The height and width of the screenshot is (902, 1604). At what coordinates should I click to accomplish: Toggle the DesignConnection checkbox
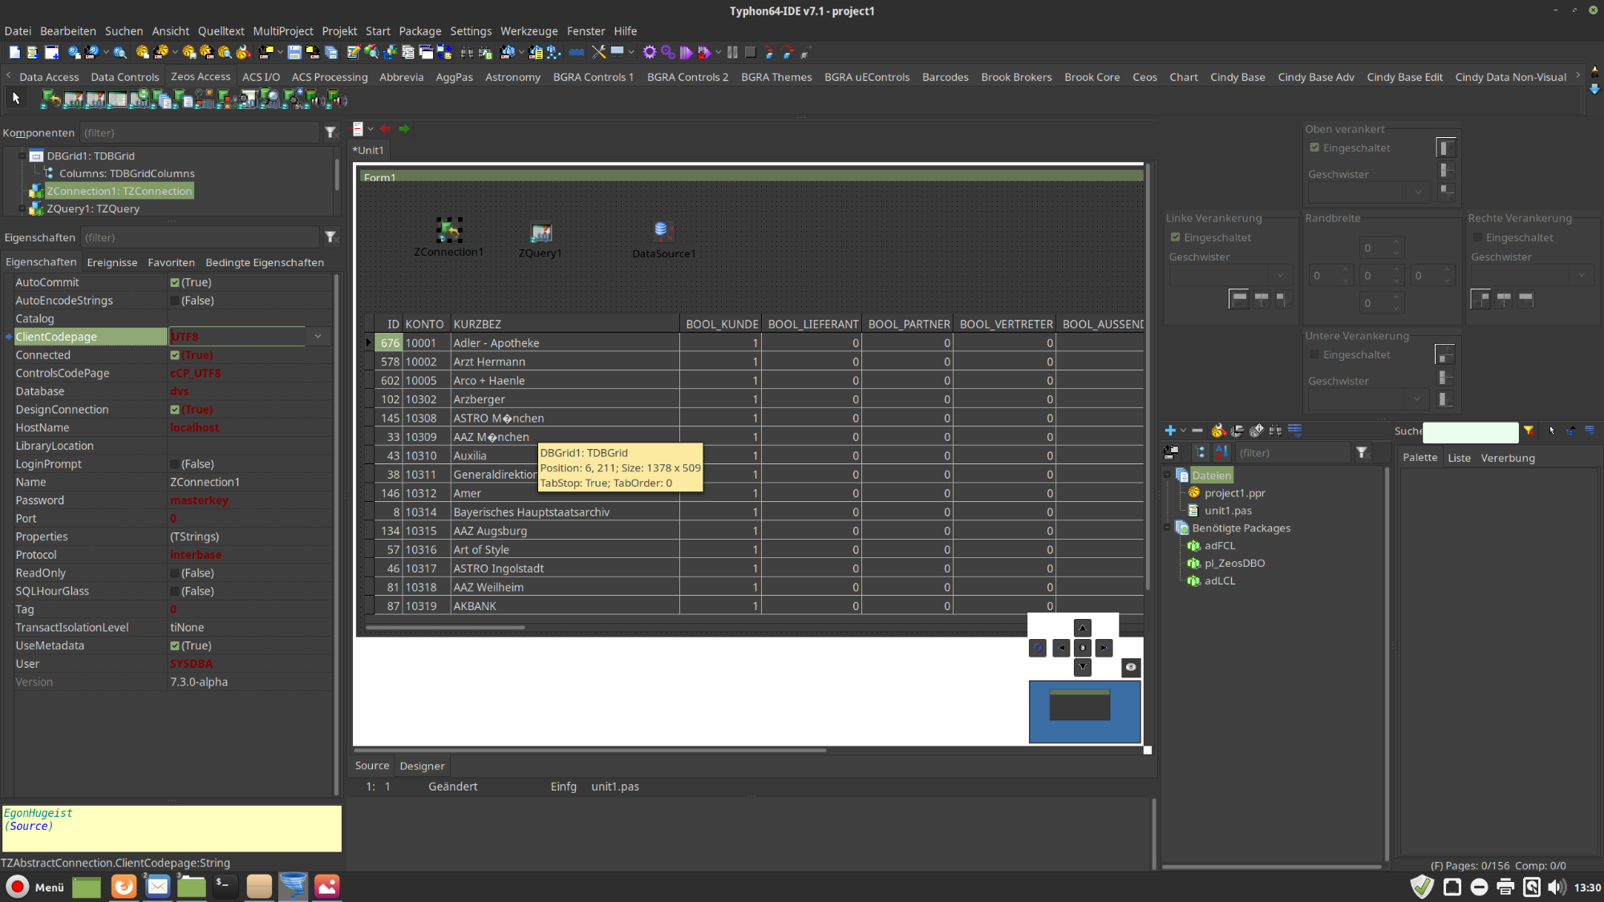[x=175, y=410]
